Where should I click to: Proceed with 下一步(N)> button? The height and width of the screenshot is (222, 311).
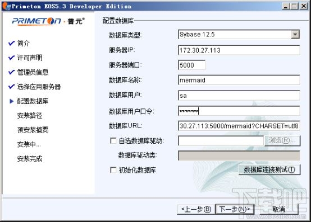click(x=235, y=209)
